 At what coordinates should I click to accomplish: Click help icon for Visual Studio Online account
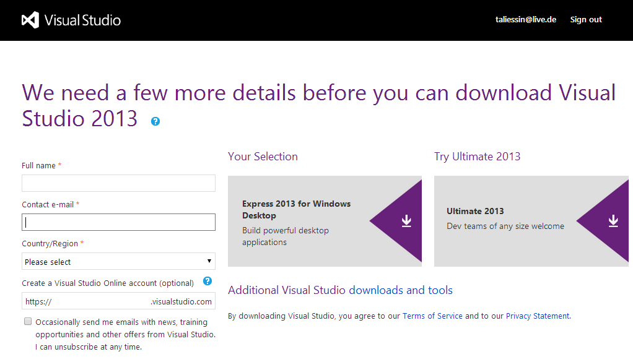point(207,281)
